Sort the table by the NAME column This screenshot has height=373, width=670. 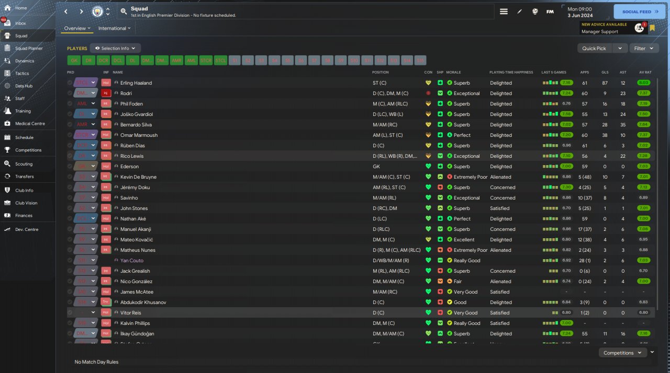(x=118, y=72)
